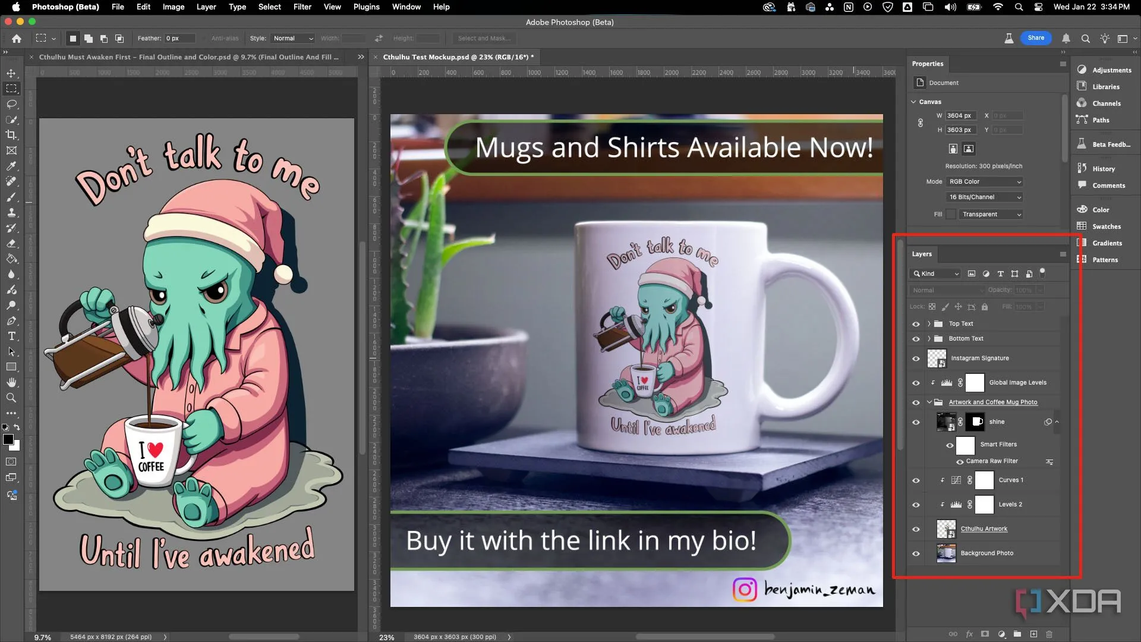Collapse the Canvas section in Properties
Screen dimensions: 1141x642
pos(914,102)
